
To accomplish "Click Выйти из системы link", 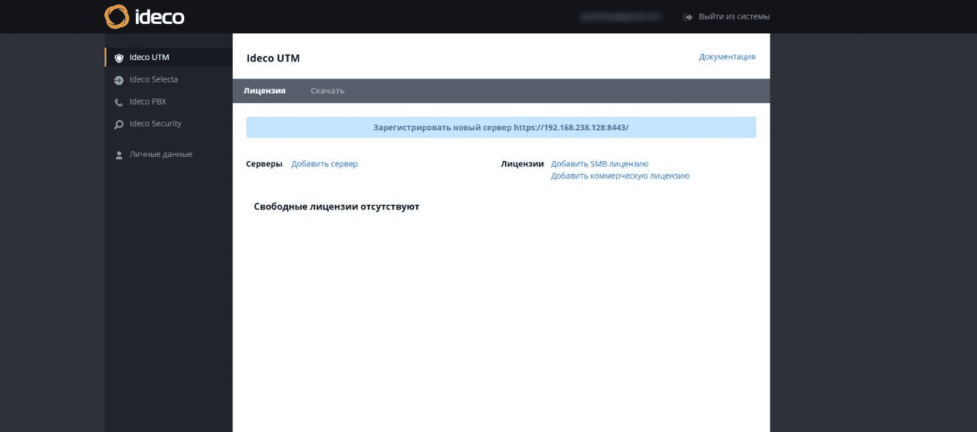I will pyautogui.click(x=734, y=16).
